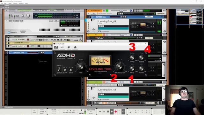Click the Maximizer device
Image resolution: width=204 pixels, height=115 pixels.
tap(44, 43)
